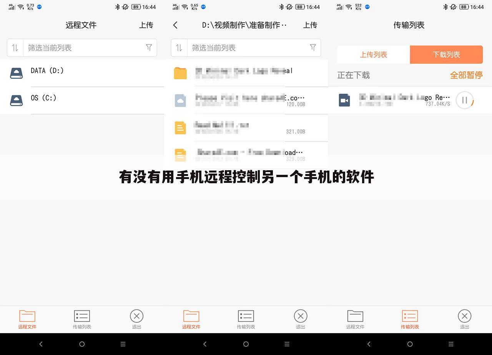Viewport: 492px width, 355px height.
Task: Switch to the 上传列表 tab
Action: [x=374, y=55]
